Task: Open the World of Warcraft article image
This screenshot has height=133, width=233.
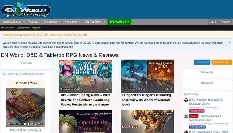Action: point(147,76)
